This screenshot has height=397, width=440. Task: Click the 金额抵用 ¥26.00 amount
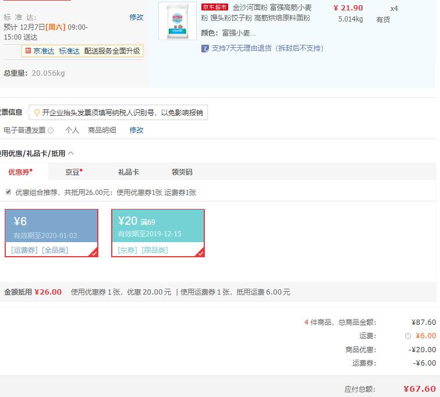coord(48,292)
